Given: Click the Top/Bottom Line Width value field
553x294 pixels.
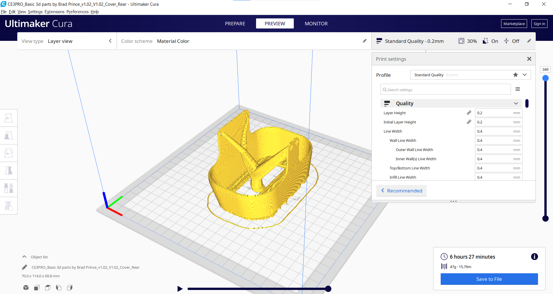Looking at the screenshot, I should tap(499, 168).
